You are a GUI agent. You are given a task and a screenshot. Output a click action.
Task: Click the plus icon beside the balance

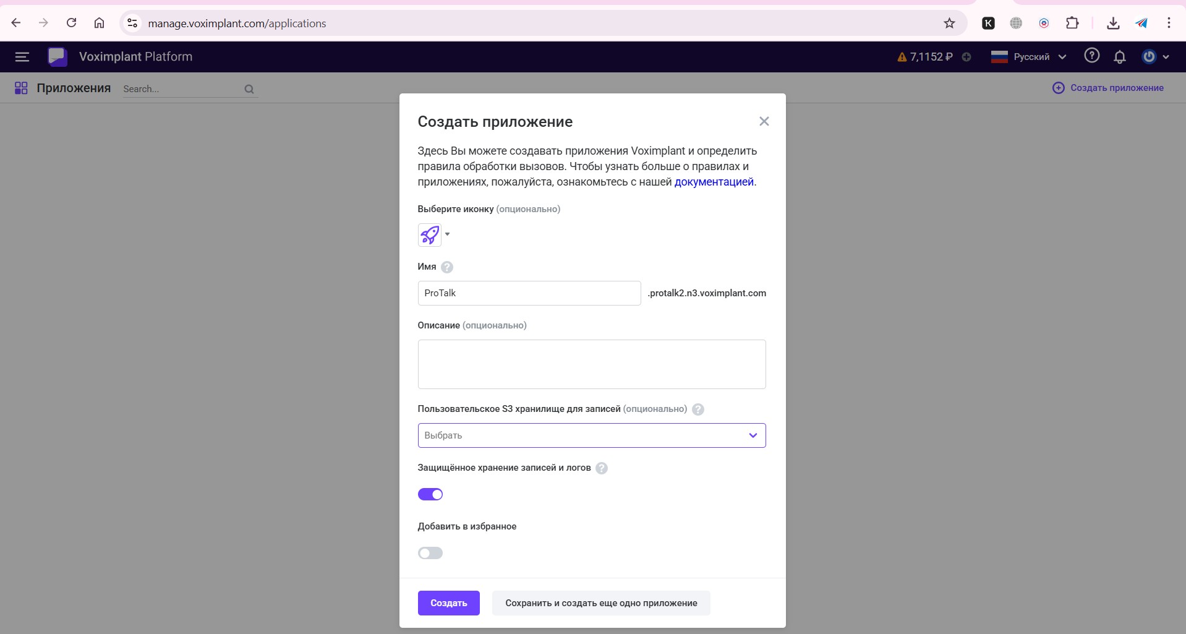coord(966,57)
